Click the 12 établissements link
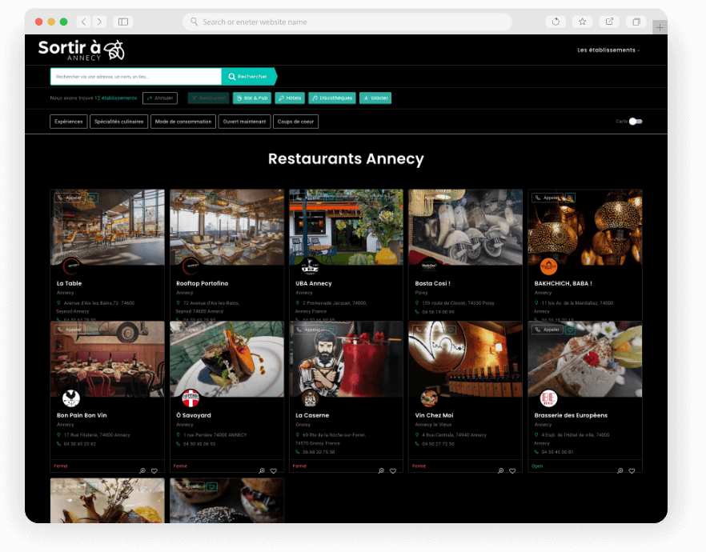The image size is (706, 552). pyautogui.click(x=116, y=98)
